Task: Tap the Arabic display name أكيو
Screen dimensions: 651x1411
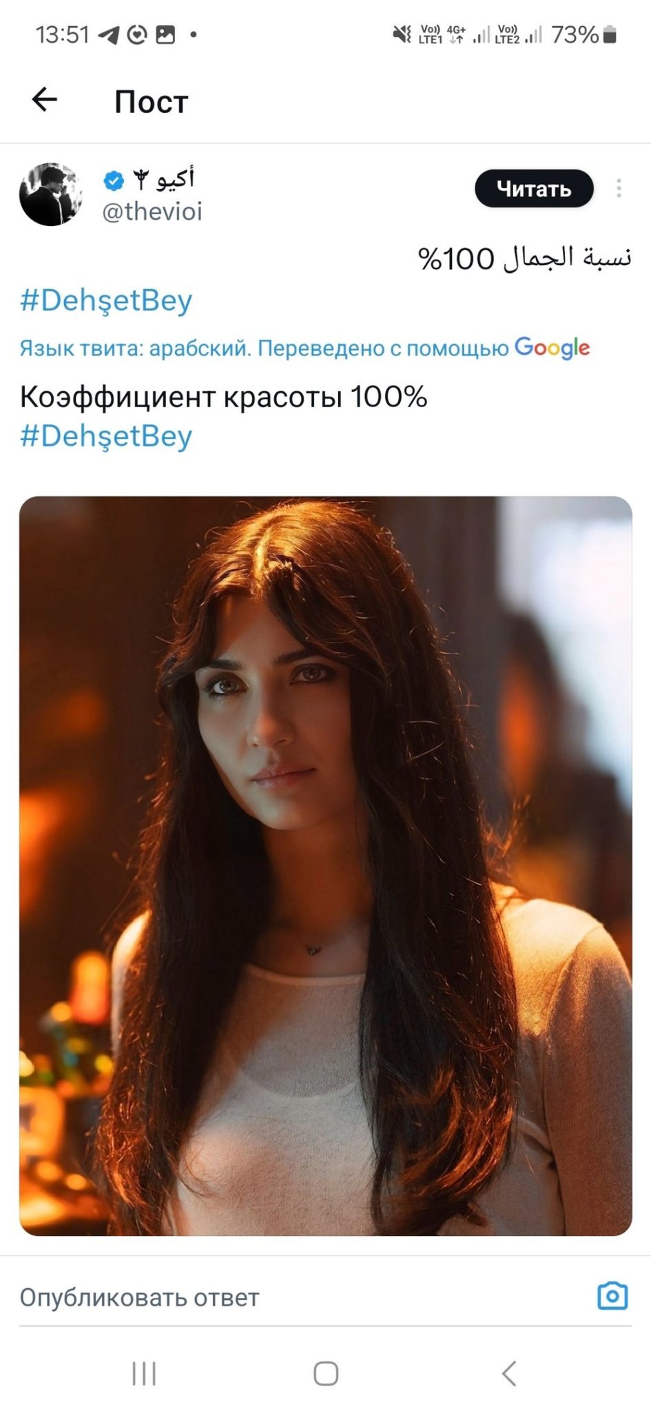Action: click(x=176, y=179)
